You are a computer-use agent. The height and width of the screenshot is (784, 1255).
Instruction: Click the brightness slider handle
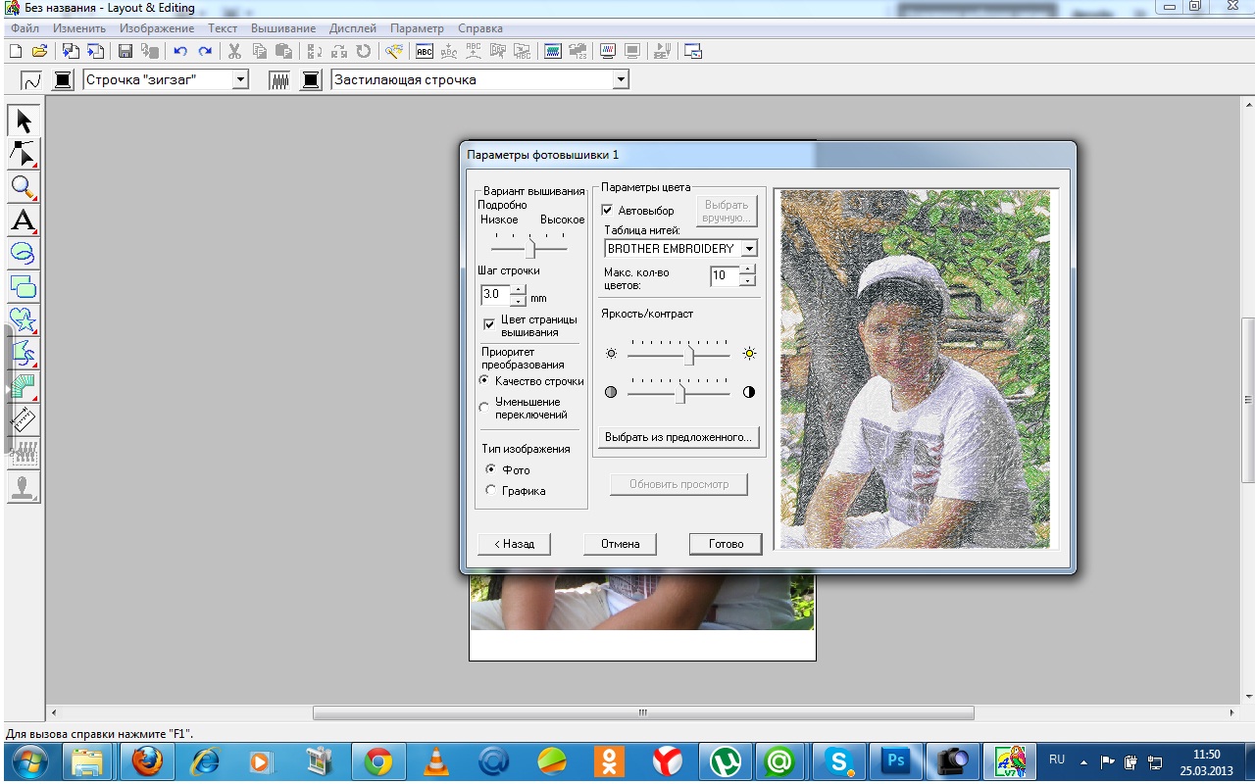[689, 354]
